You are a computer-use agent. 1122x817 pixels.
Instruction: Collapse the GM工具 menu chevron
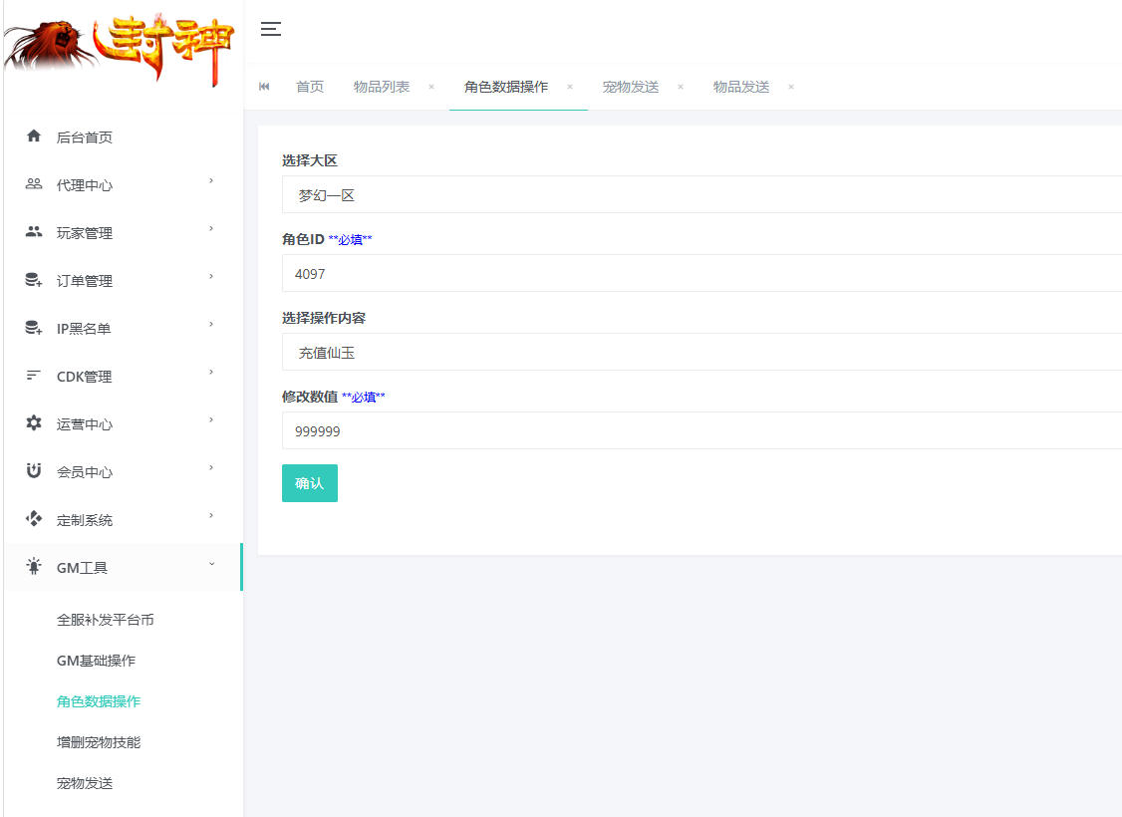click(212, 565)
